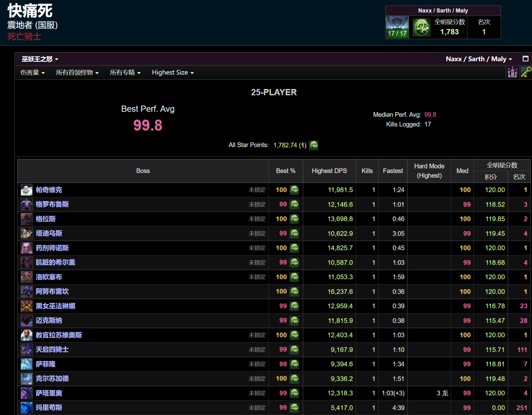The image size is (532, 415).
Task: Click the 死亡骑士 class link under character name
Action: pyautogui.click(x=24, y=36)
